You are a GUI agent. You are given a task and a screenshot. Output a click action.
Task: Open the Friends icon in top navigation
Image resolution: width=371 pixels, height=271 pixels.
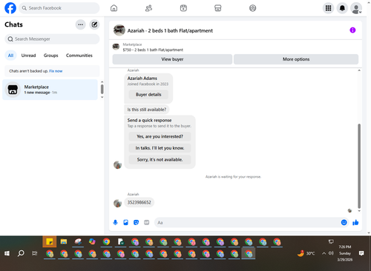148,8
